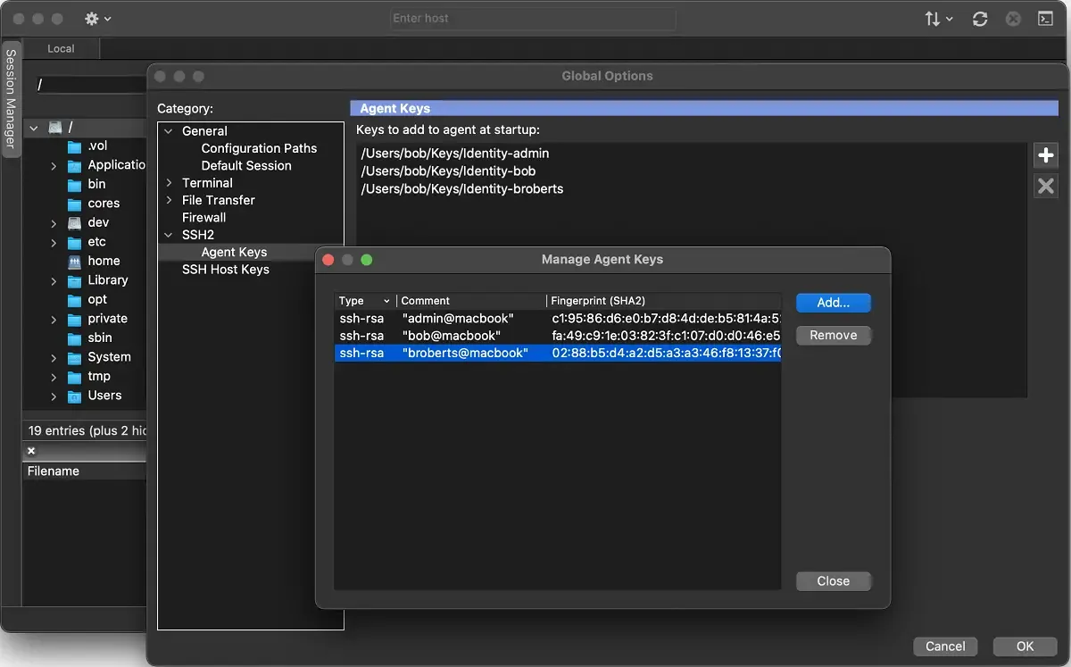Click the bin folder icon
The width and height of the screenshot is (1071, 667).
(x=75, y=185)
